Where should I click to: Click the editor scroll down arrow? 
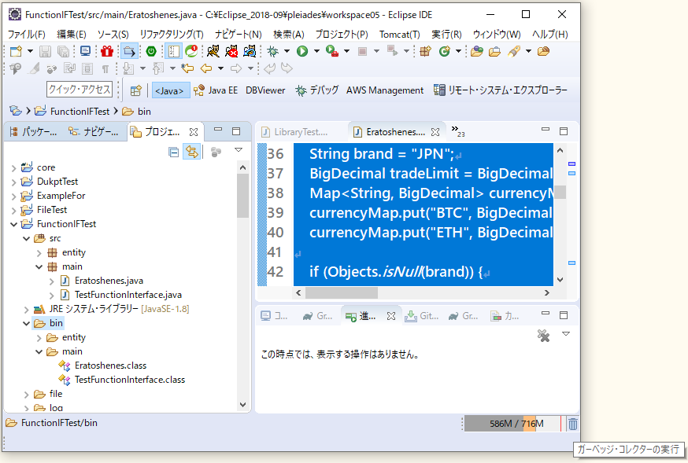pyautogui.click(x=560, y=280)
